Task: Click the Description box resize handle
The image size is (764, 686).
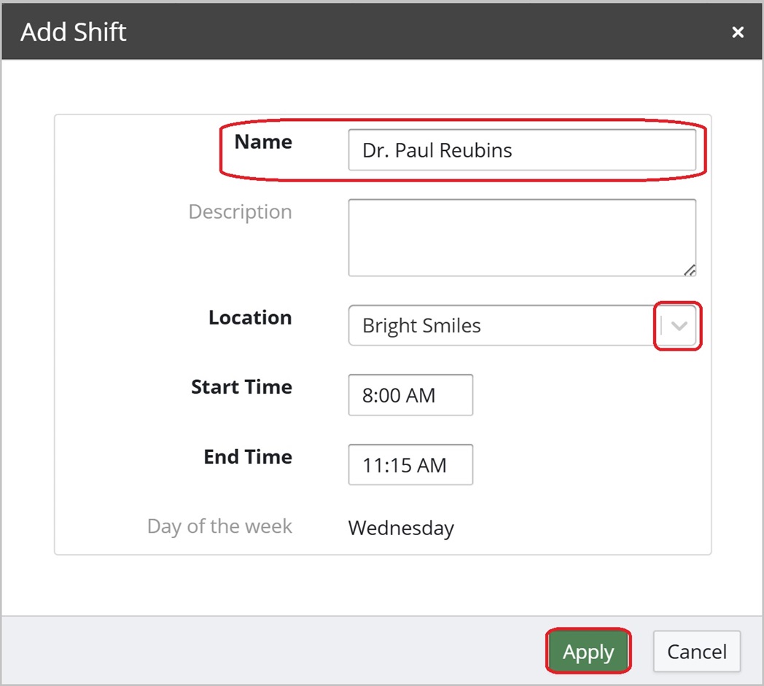Action: coord(690,270)
